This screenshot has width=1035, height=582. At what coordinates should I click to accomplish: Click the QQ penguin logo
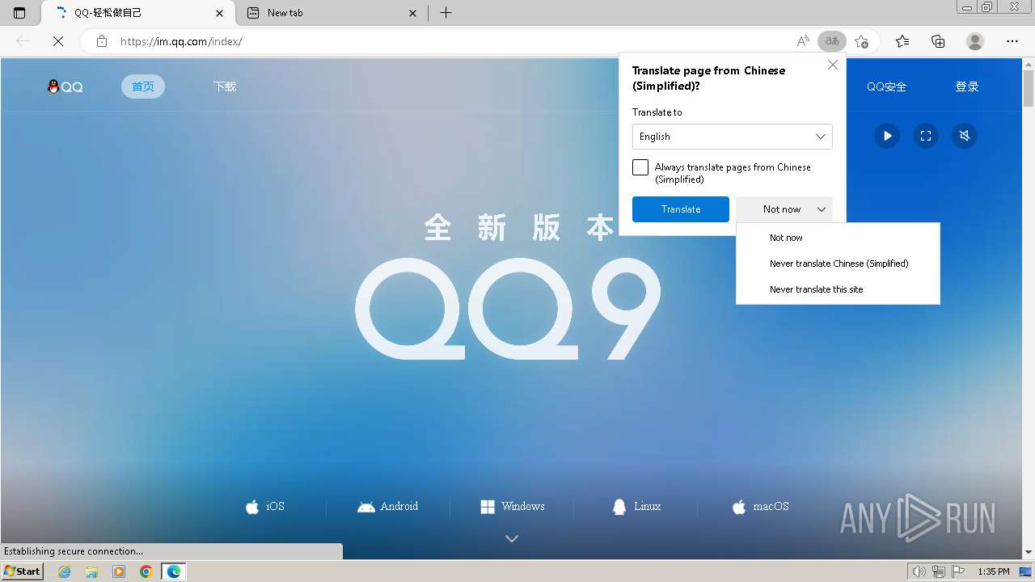pos(65,86)
